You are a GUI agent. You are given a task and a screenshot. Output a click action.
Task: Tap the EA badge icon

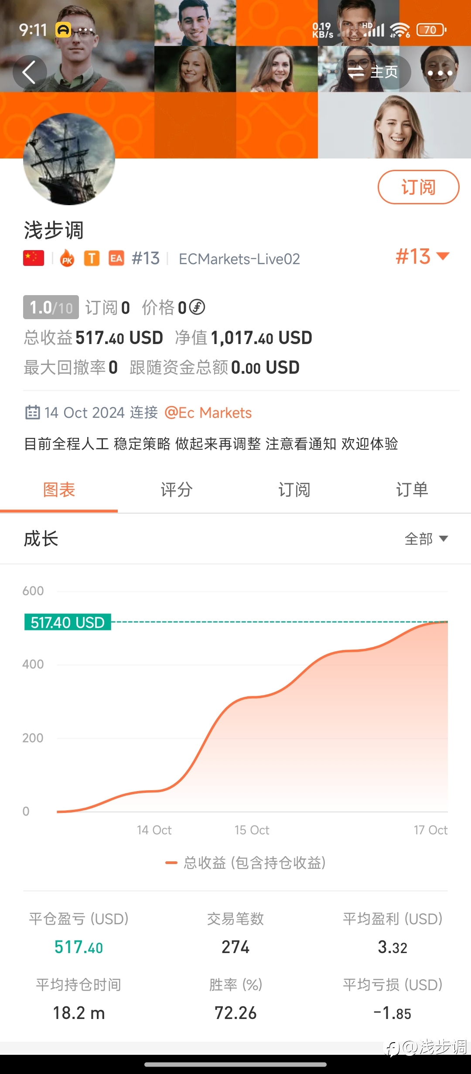pyautogui.click(x=116, y=258)
